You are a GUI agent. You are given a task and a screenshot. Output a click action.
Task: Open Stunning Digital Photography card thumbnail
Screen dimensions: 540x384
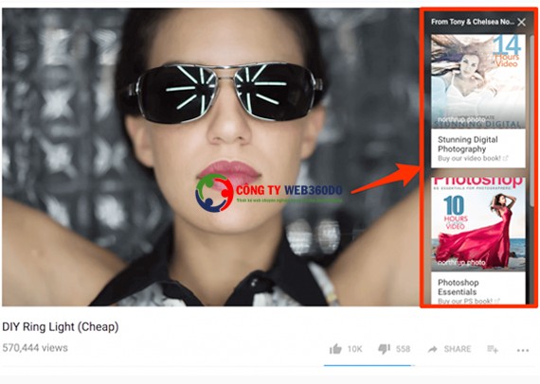pyautogui.click(x=478, y=81)
